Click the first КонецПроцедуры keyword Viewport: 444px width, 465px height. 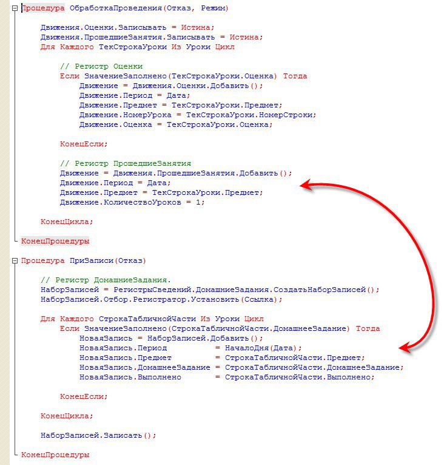click(55, 242)
